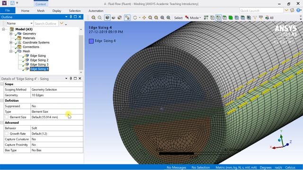Screen dimensions: 303x170
Task: Click the Zoom tool icon after Pan
Action: coord(150,18)
